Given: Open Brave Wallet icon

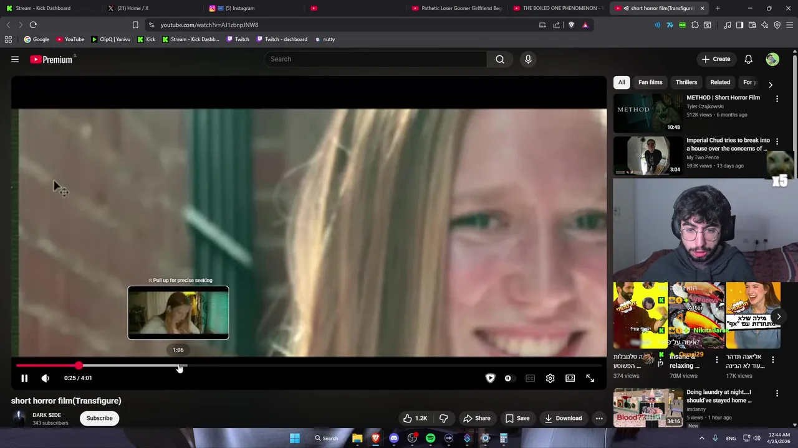Looking at the screenshot, I should [x=752, y=25].
